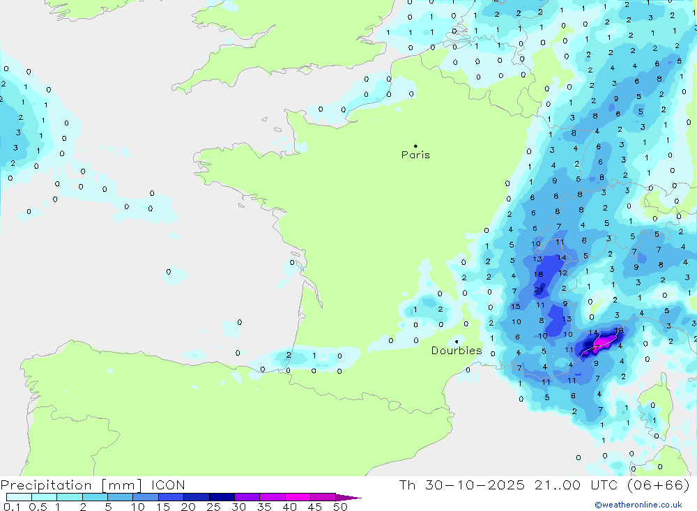This screenshot has height=511, width=697.
Task: Select the legend swatch between 0.1 and 0.5
Action: [x=19, y=497]
